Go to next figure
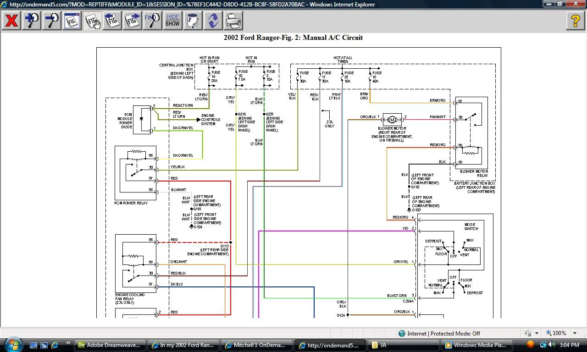Viewport: 587px width, 352px height. tap(133, 21)
